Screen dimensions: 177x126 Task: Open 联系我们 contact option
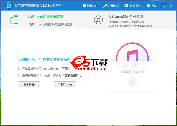tap(135, 6)
